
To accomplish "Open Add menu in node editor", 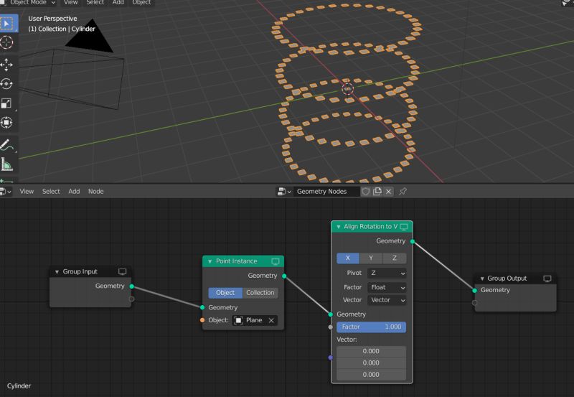I will pyautogui.click(x=74, y=191).
